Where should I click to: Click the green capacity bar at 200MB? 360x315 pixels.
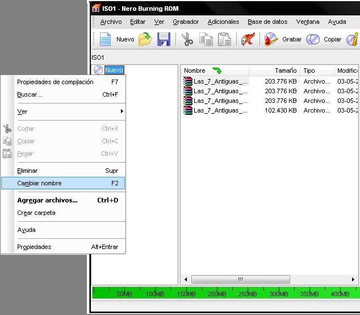click(217, 293)
